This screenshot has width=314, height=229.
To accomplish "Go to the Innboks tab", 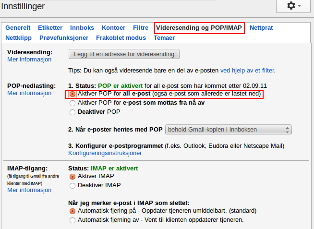I will point(82,28).
